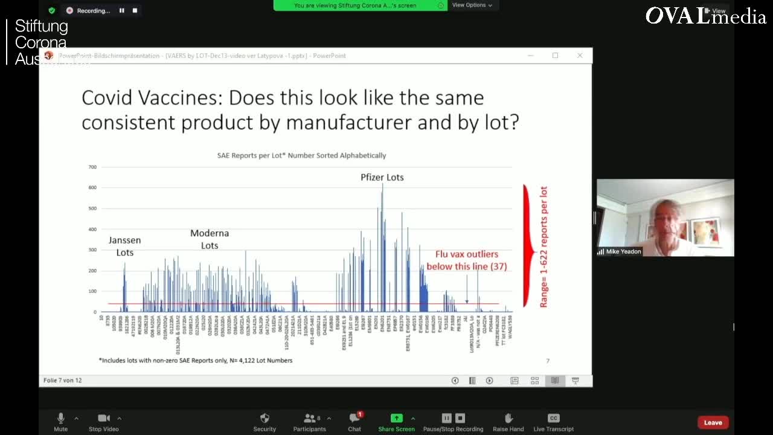The image size is (773, 435).
Task: Expand arrow next to Participants
Action: point(329,418)
